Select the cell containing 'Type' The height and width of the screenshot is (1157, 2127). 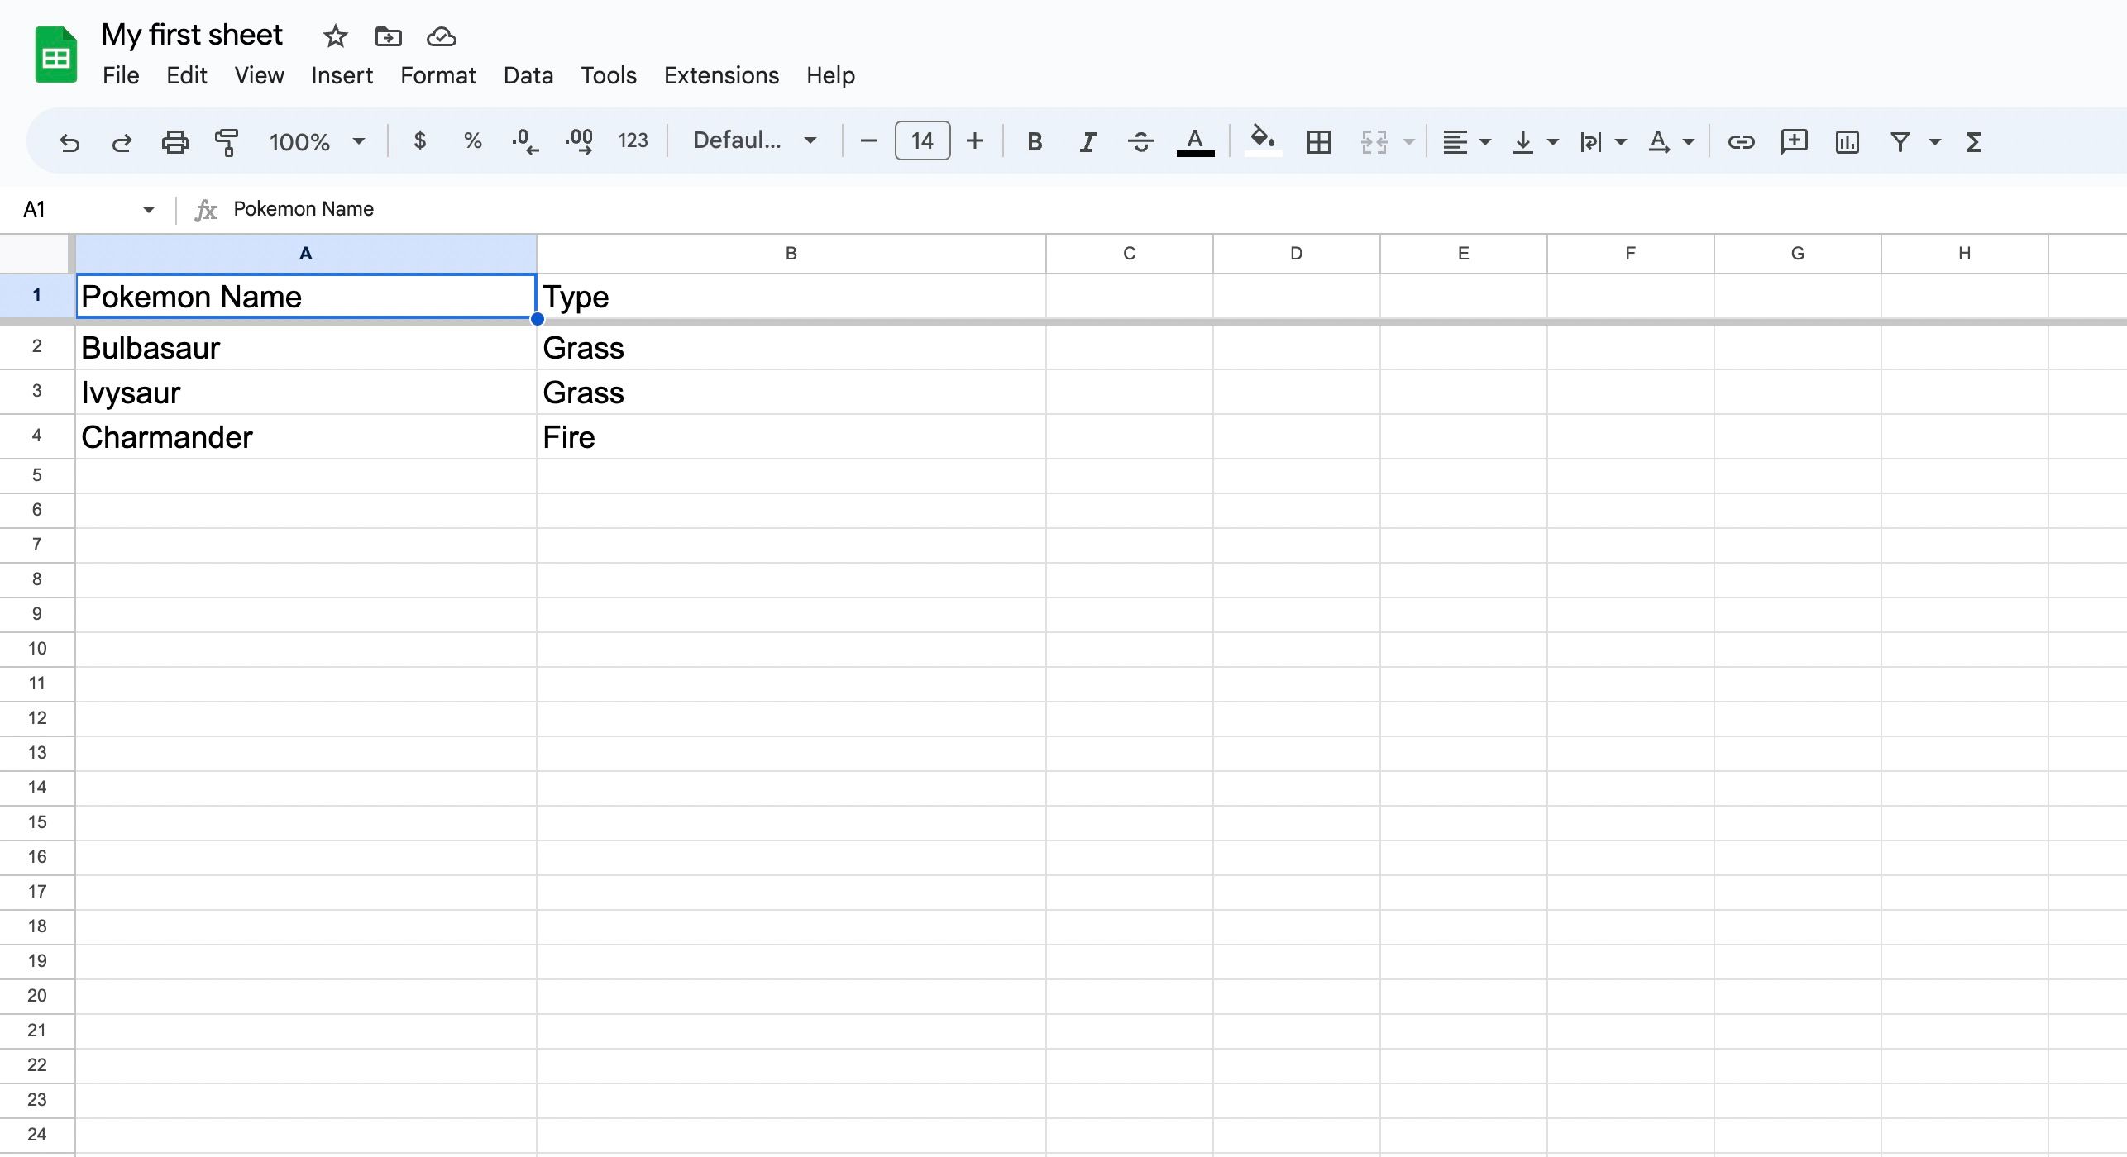(791, 296)
